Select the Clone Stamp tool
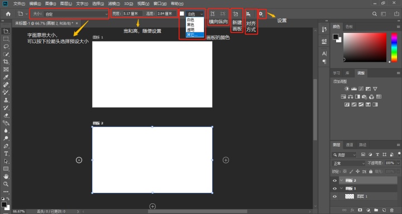Screen dimensions: 402x214 (6, 100)
